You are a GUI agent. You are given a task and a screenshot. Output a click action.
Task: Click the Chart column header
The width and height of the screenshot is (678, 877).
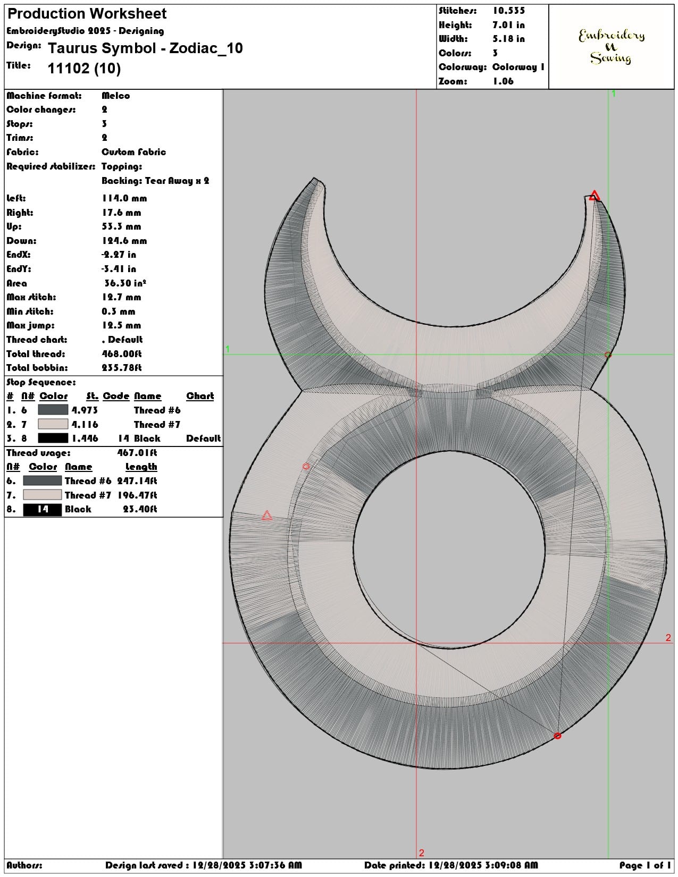tap(200, 396)
